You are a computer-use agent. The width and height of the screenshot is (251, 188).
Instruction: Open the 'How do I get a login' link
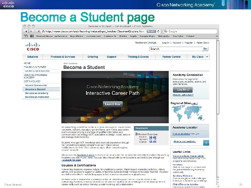[x=183, y=95]
